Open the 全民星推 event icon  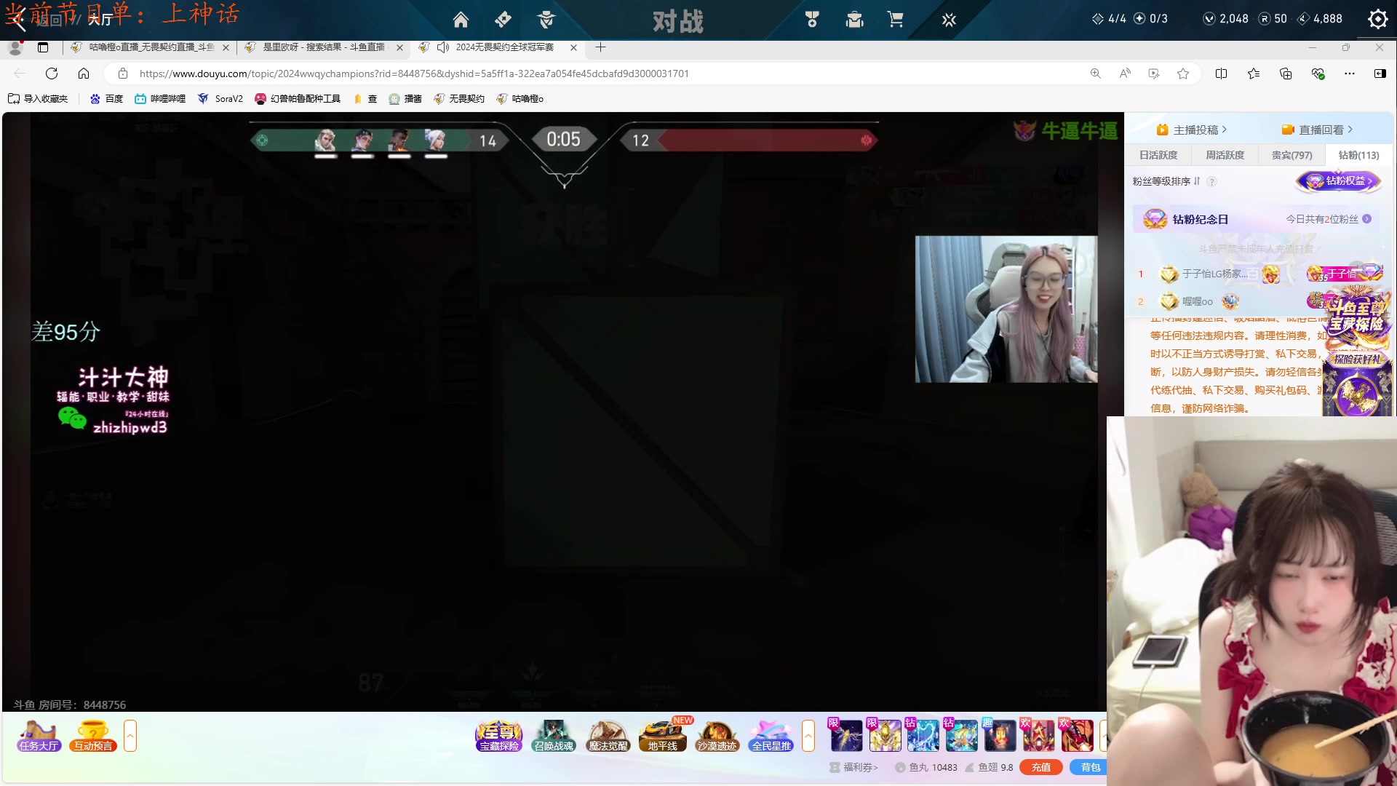point(771,736)
